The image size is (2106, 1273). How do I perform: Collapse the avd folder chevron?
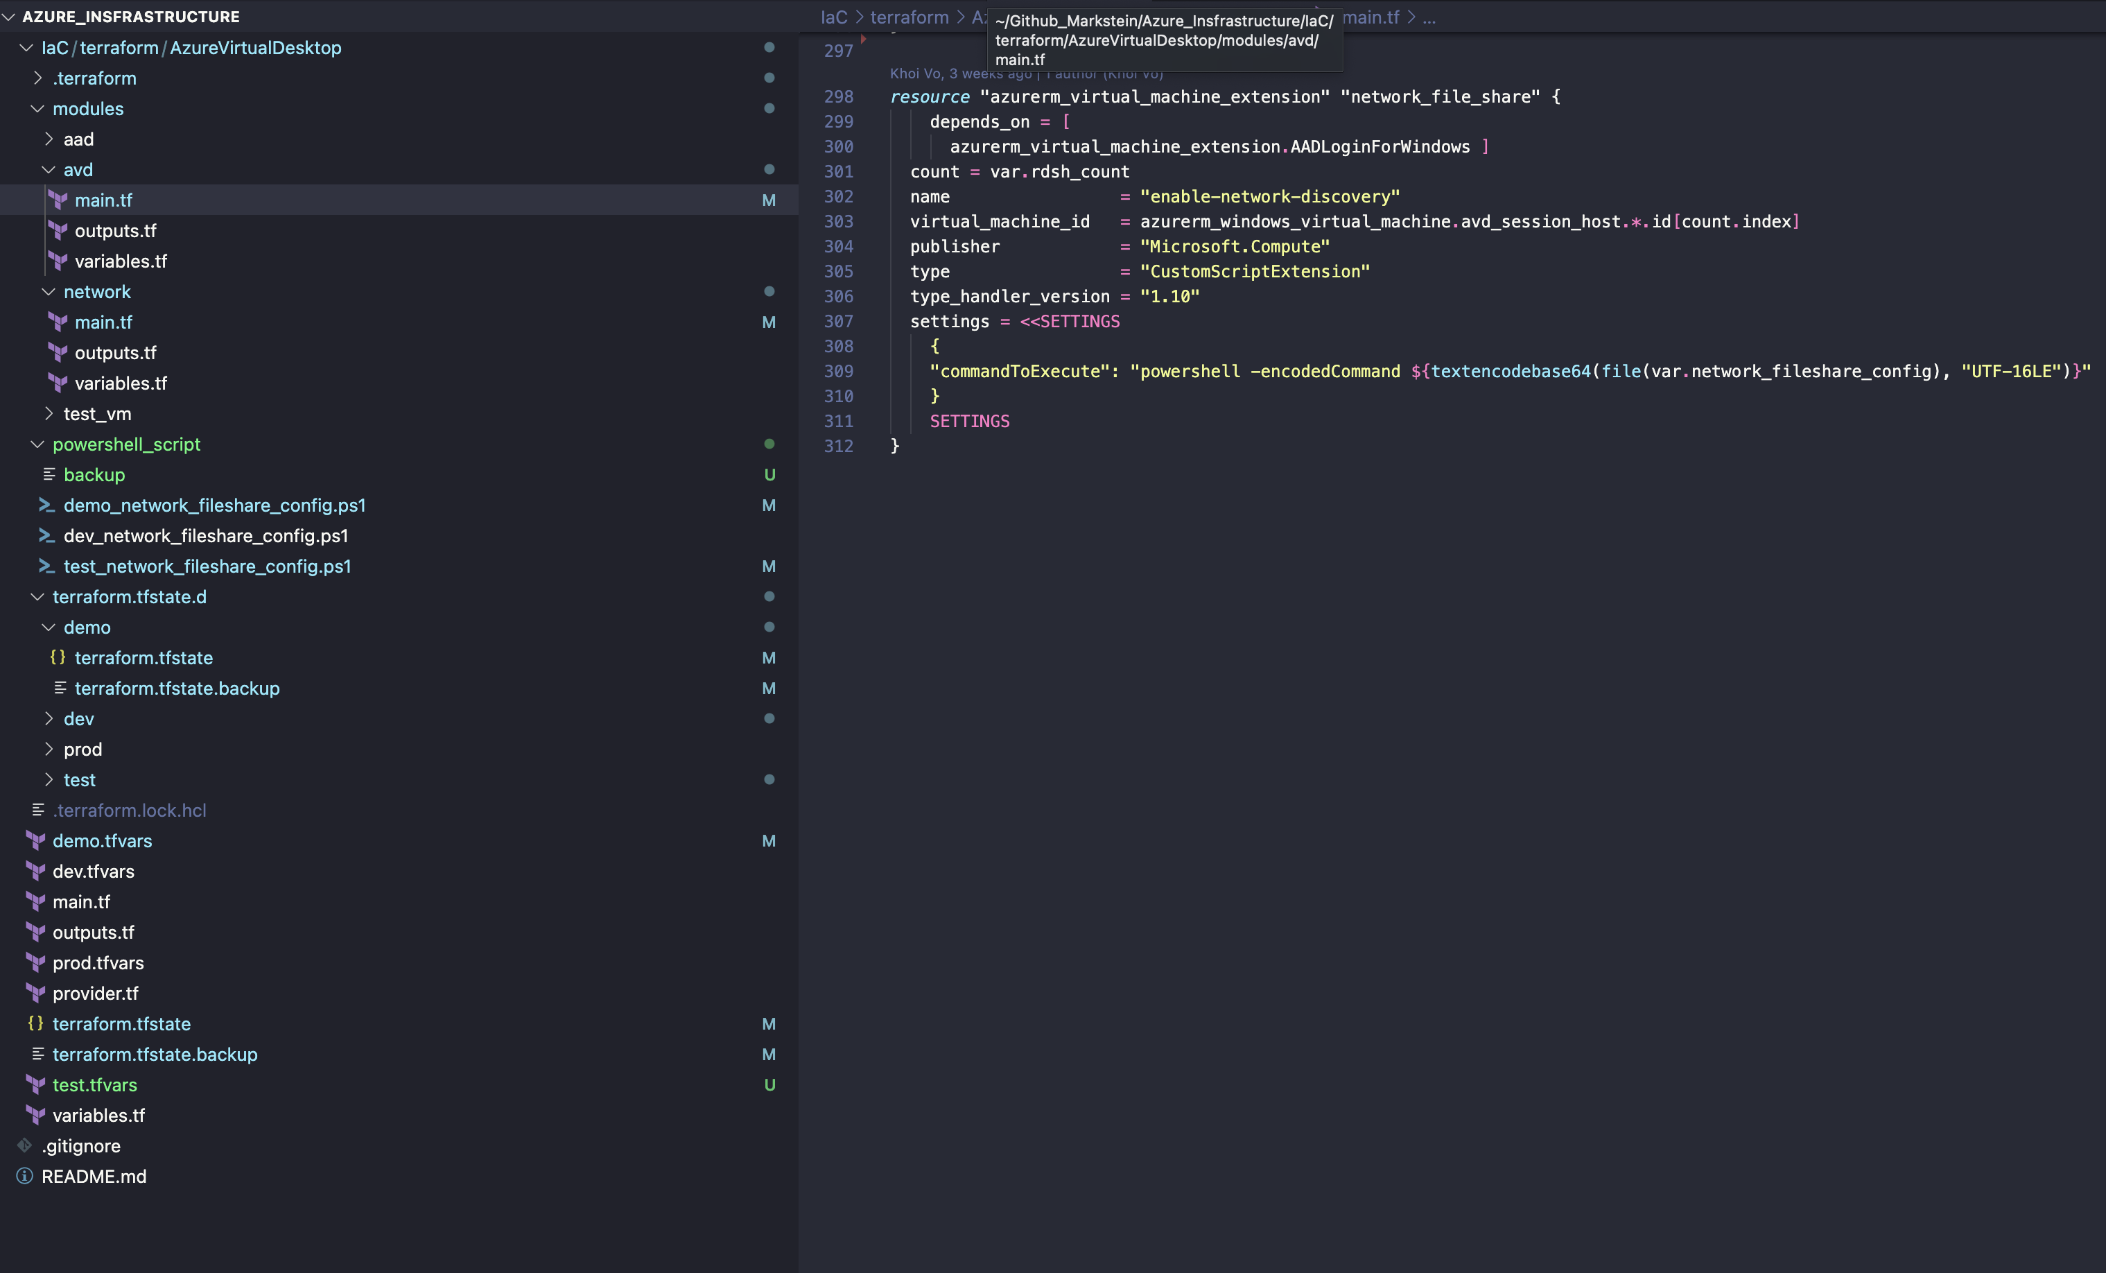tap(49, 170)
